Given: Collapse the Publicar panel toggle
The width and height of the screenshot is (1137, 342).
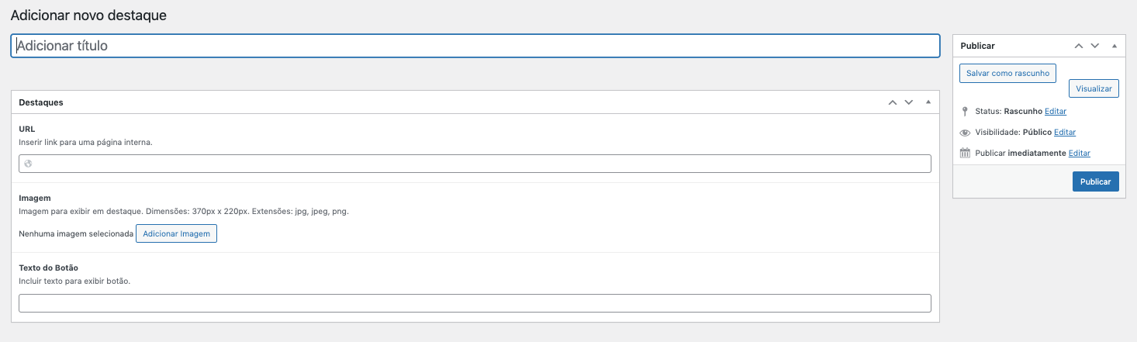Looking at the screenshot, I should pyautogui.click(x=1115, y=46).
